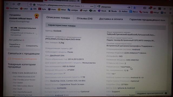Open Škoda bookmark
173x97 pixels.
coord(112,11)
